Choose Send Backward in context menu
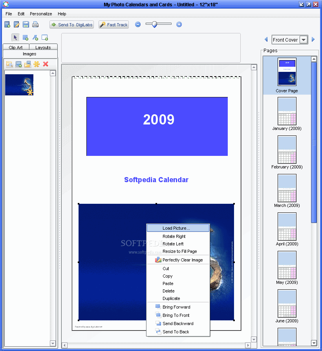 [x=178, y=324]
